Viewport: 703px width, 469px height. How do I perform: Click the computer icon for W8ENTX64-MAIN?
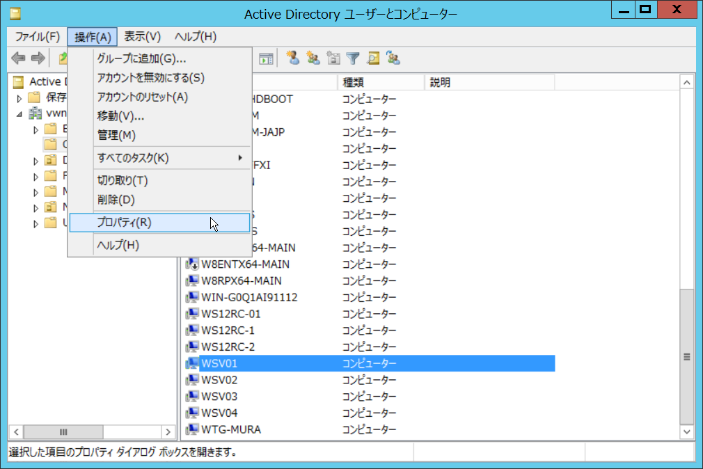[192, 264]
